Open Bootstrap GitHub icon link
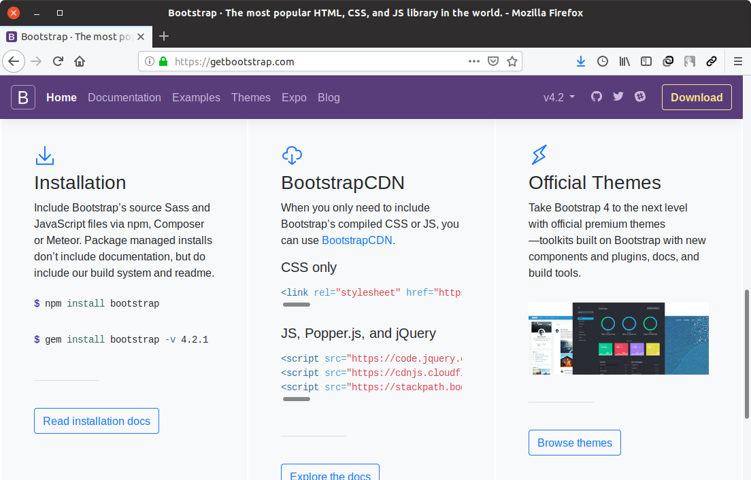751x480 pixels. coord(597,97)
